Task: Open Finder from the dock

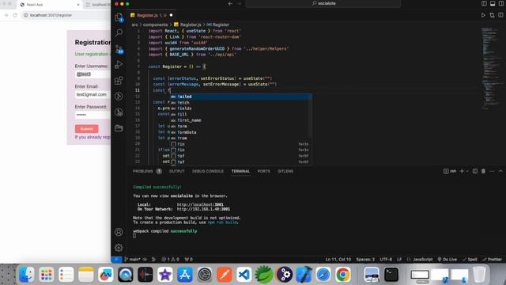Action: [x=26, y=275]
